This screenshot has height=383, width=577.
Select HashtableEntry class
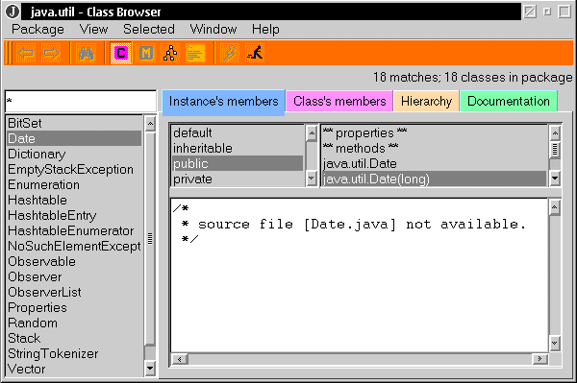(74, 216)
